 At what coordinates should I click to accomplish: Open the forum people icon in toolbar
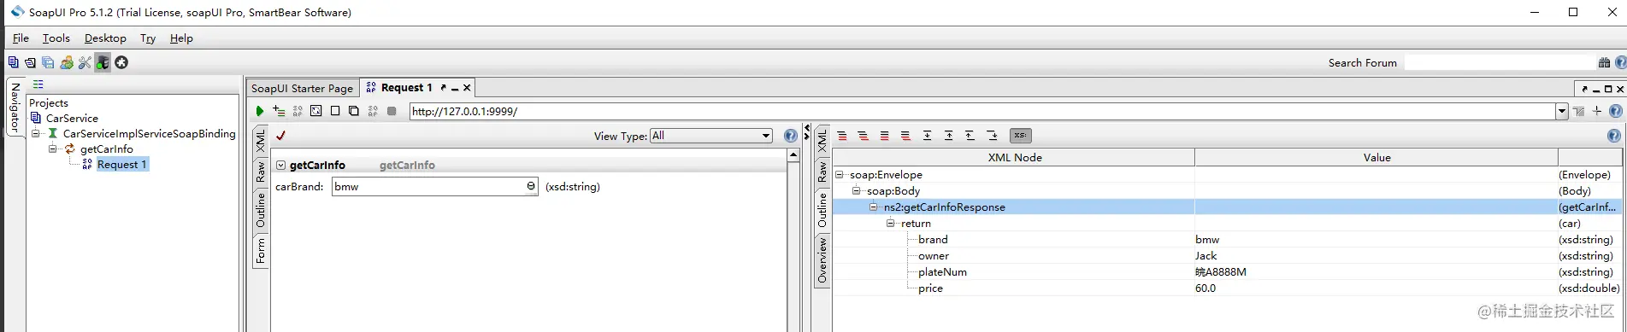[x=67, y=62]
